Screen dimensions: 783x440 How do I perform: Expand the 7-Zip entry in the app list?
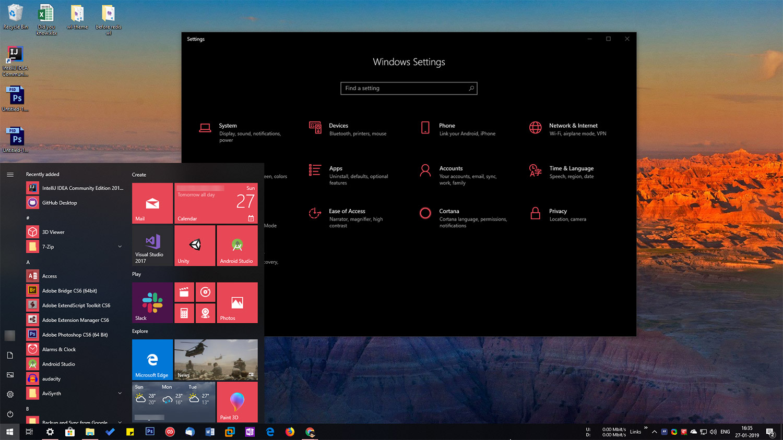(x=120, y=246)
